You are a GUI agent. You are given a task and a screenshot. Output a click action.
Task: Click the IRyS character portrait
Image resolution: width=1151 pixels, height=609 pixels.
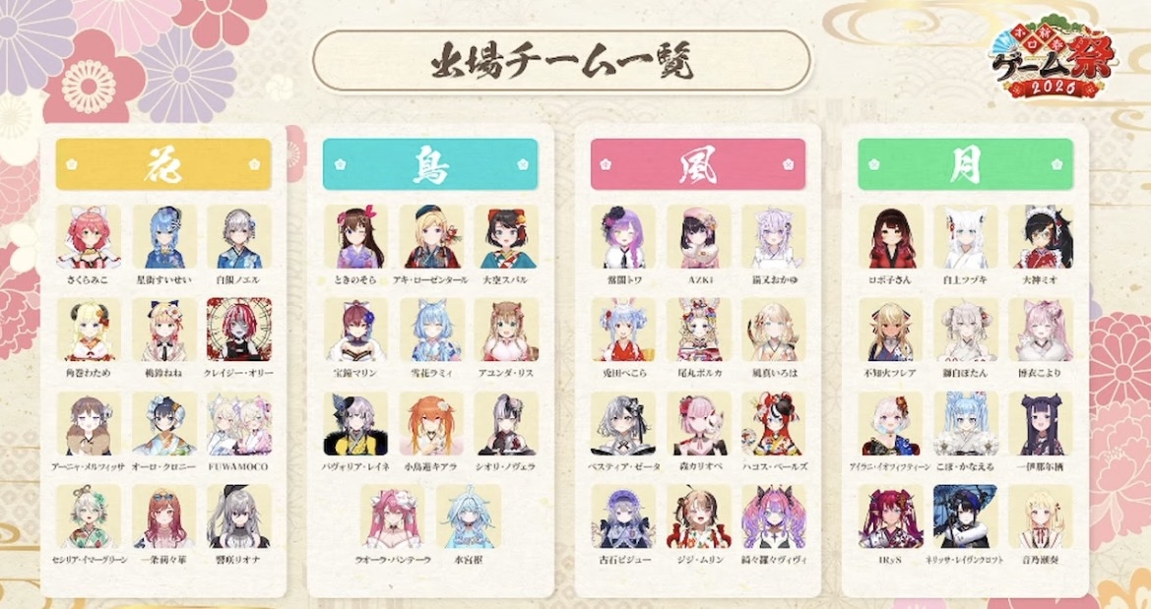click(891, 517)
